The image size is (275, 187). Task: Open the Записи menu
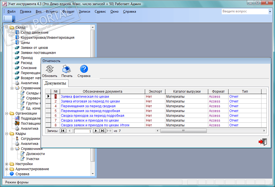85,12
